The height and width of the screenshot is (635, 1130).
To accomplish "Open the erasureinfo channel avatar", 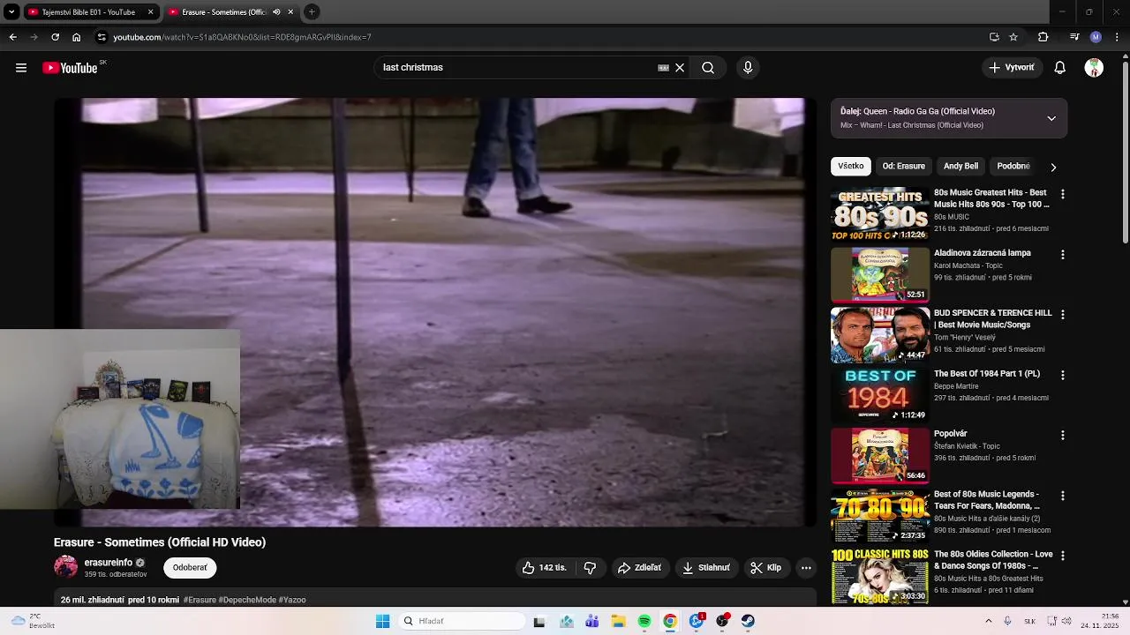I will coord(66,567).
